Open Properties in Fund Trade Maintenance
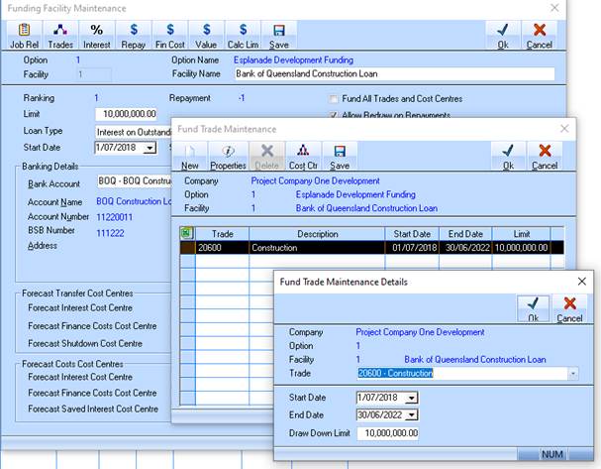 tap(228, 157)
